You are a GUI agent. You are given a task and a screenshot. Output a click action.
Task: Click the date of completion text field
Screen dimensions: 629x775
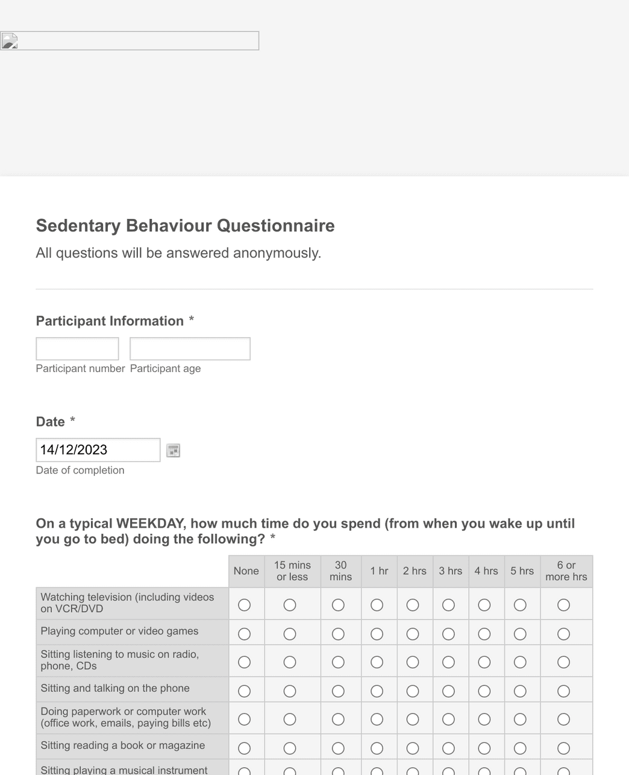tap(97, 449)
